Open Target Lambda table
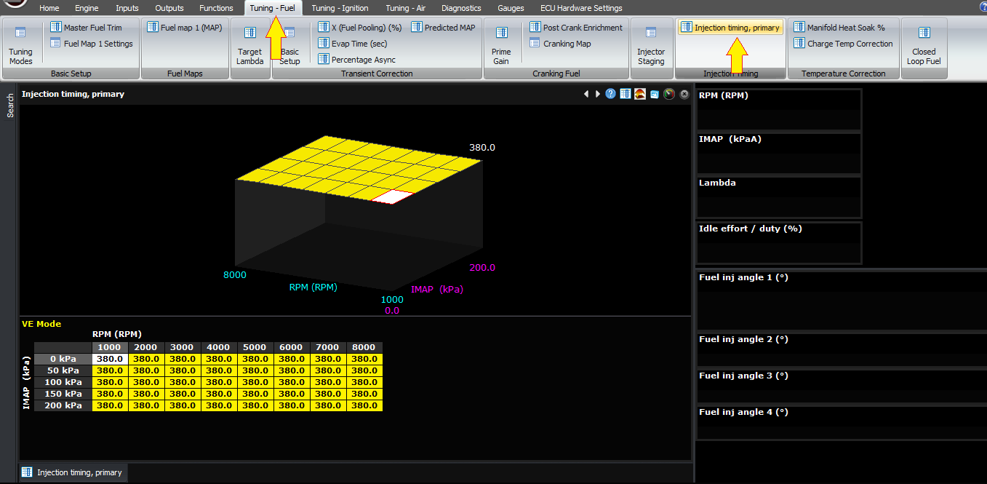This screenshot has width=987, height=484. pos(249,45)
